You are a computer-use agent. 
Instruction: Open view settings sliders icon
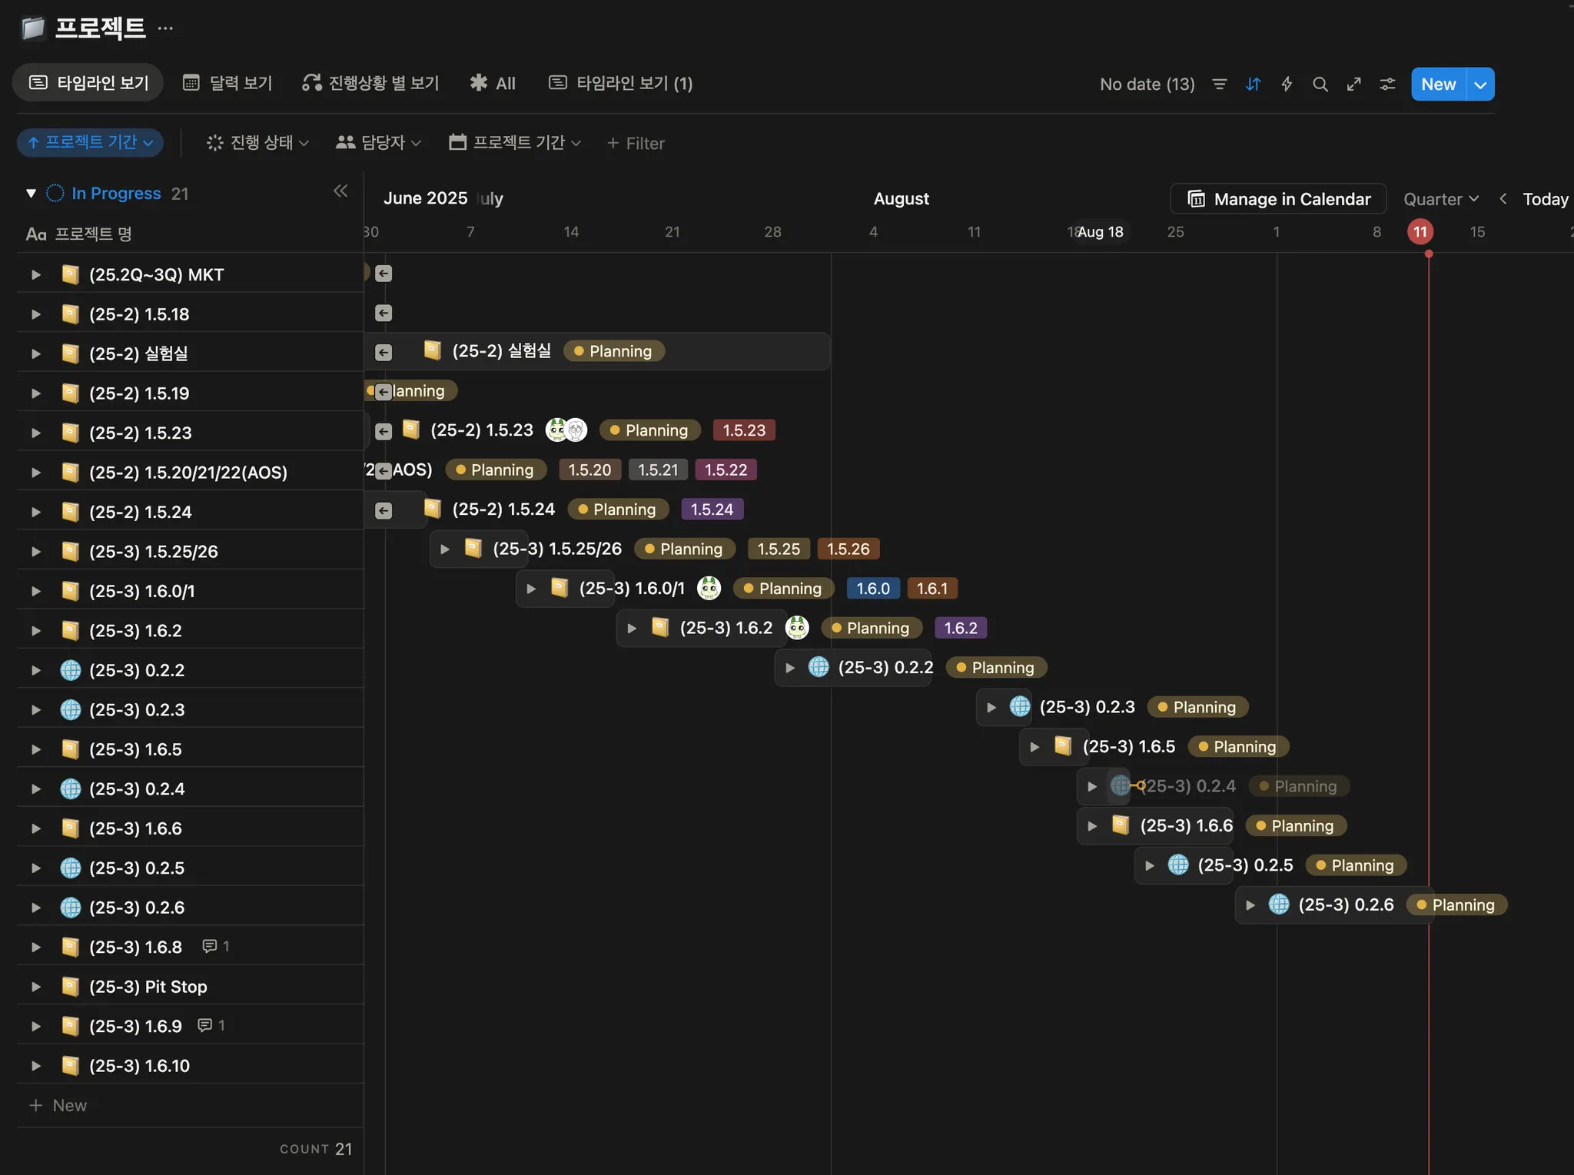tap(1387, 85)
